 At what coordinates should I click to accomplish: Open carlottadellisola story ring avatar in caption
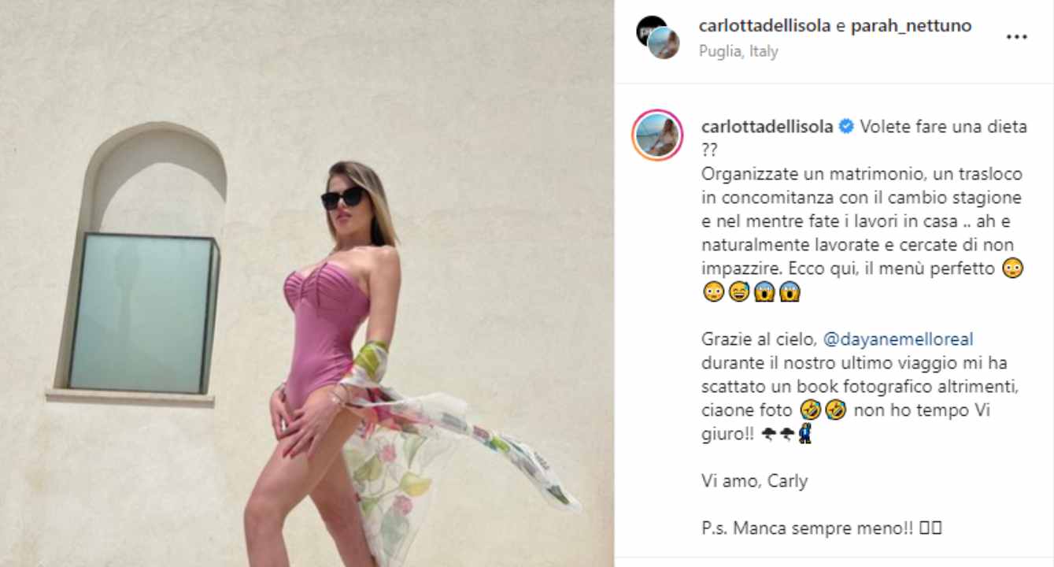click(657, 135)
